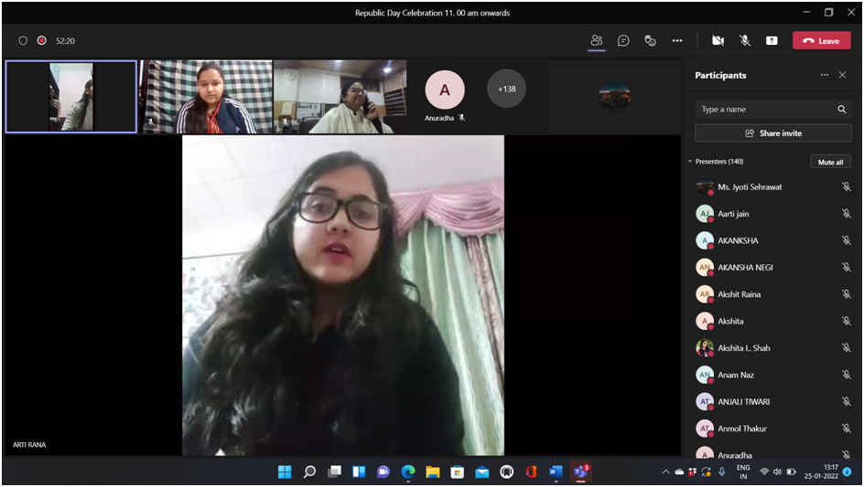Open the reactions icon in toolbar
864x487 pixels.
click(x=650, y=40)
